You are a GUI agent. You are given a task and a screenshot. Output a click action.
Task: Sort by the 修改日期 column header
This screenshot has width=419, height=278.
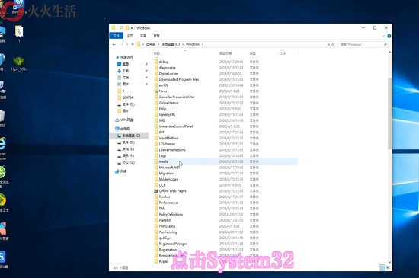tap(225, 53)
